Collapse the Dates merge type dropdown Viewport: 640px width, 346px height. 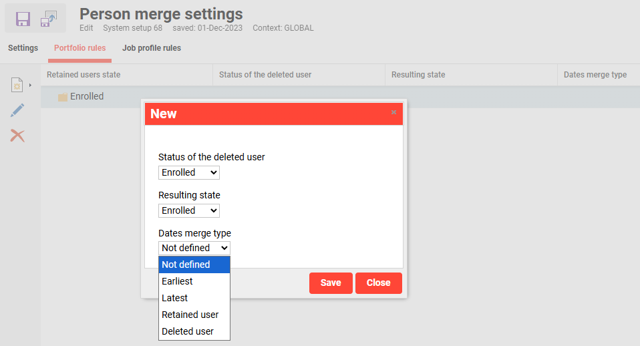tap(194, 248)
